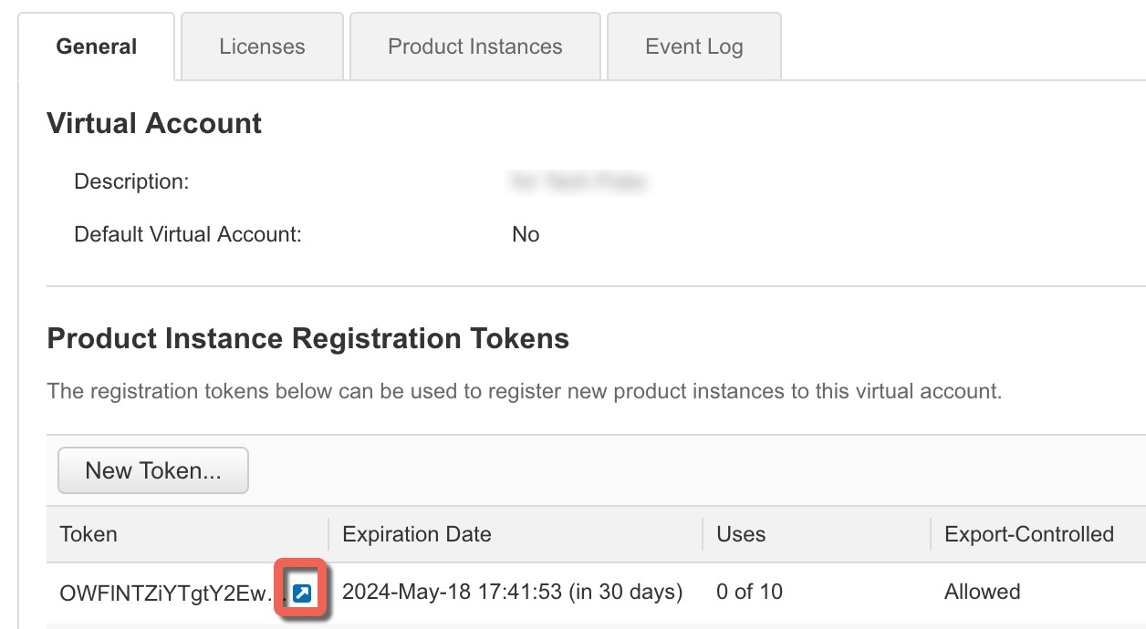Open the Licenses tab

[262, 46]
